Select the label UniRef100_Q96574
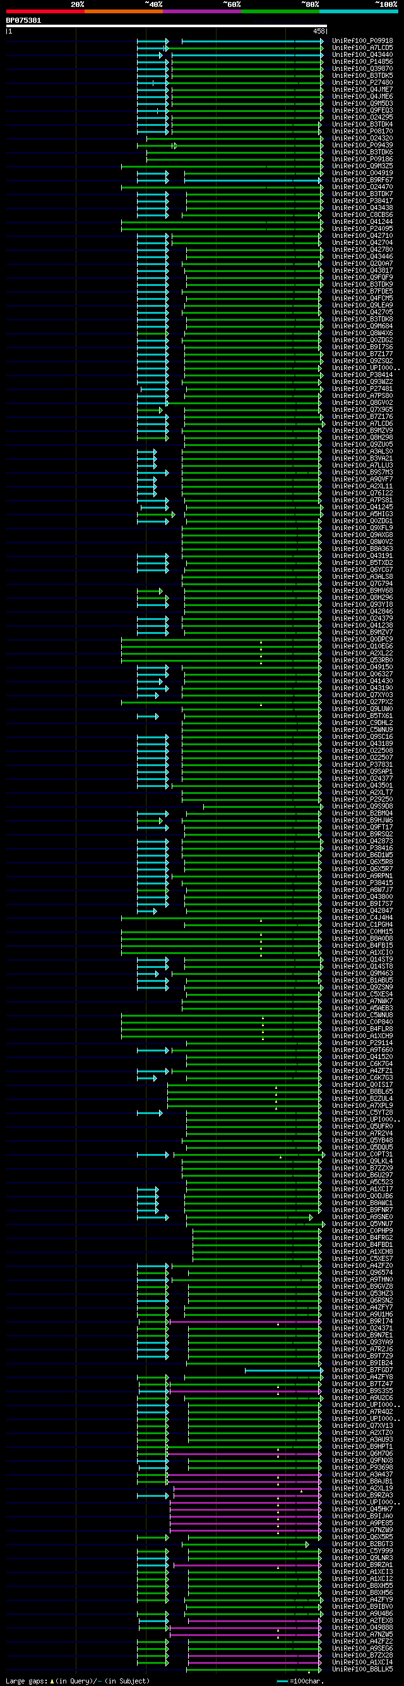The width and height of the screenshot is (404, 1686). point(362,1273)
